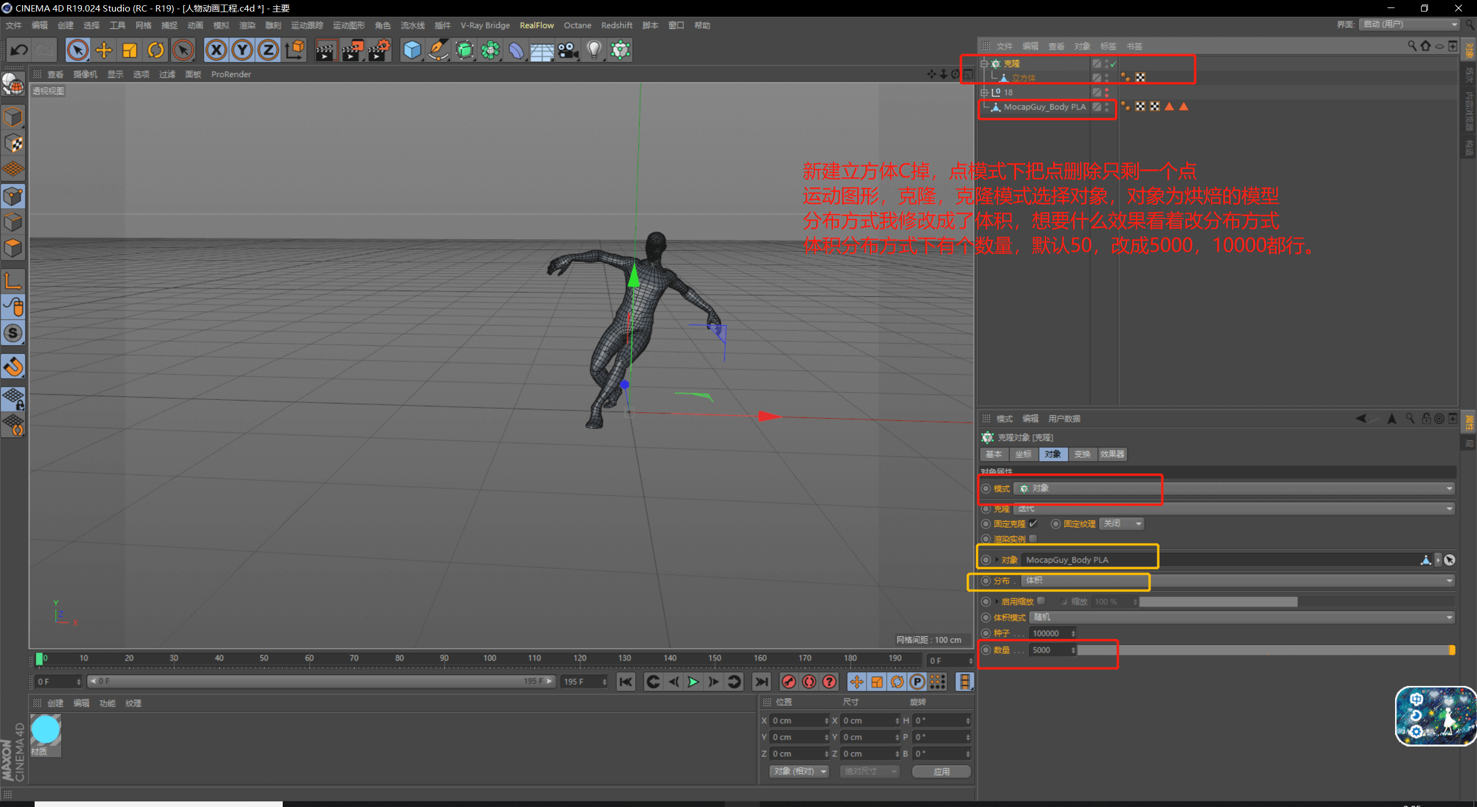Viewport: 1477px width, 807px height.
Task: Add a Camera object
Action: click(568, 50)
